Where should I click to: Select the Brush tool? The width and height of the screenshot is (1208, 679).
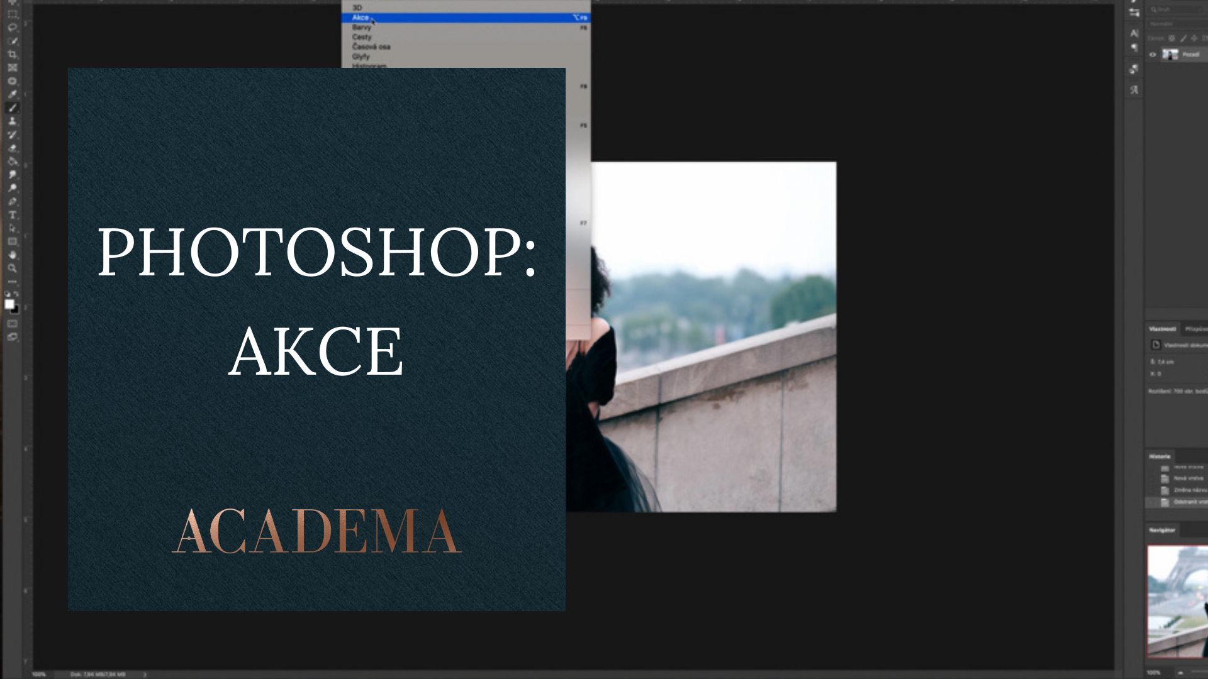coord(12,108)
